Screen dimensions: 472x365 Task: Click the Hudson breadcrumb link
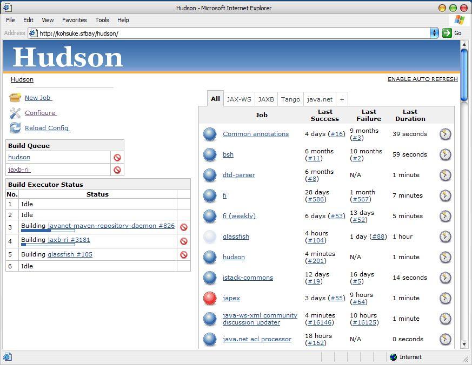(22, 79)
